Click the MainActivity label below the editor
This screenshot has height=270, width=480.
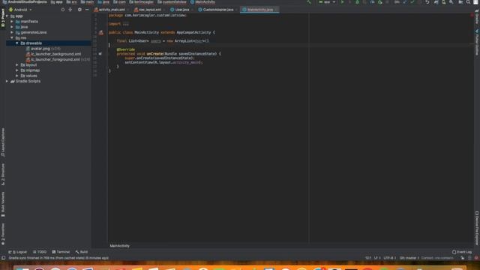pos(120,246)
